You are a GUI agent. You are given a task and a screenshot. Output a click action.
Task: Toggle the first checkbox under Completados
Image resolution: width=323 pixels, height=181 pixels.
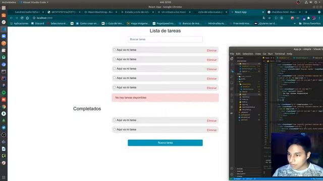pos(114,120)
